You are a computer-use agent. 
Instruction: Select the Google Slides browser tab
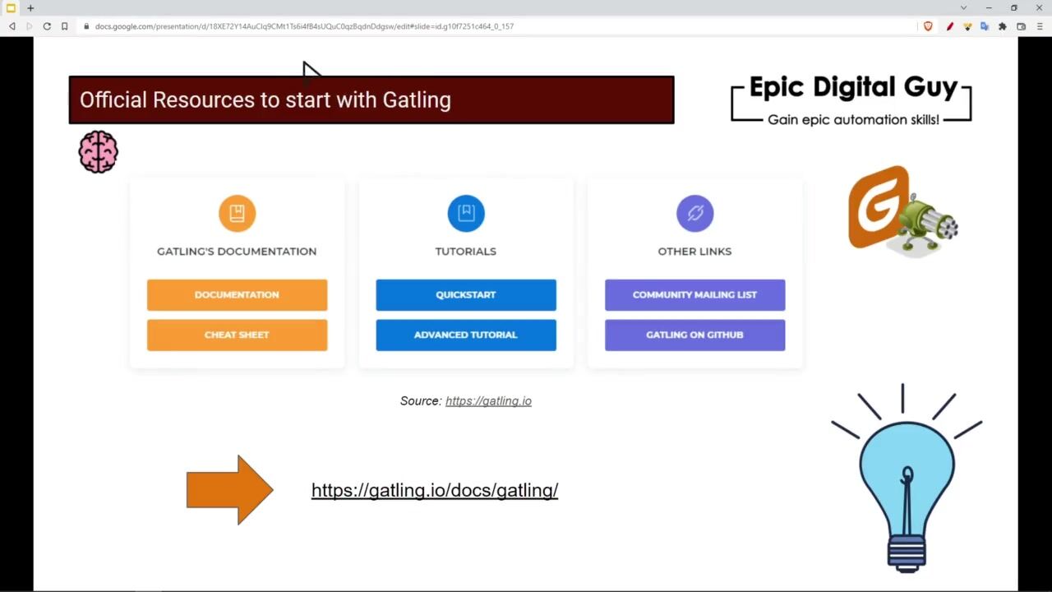click(11, 8)
